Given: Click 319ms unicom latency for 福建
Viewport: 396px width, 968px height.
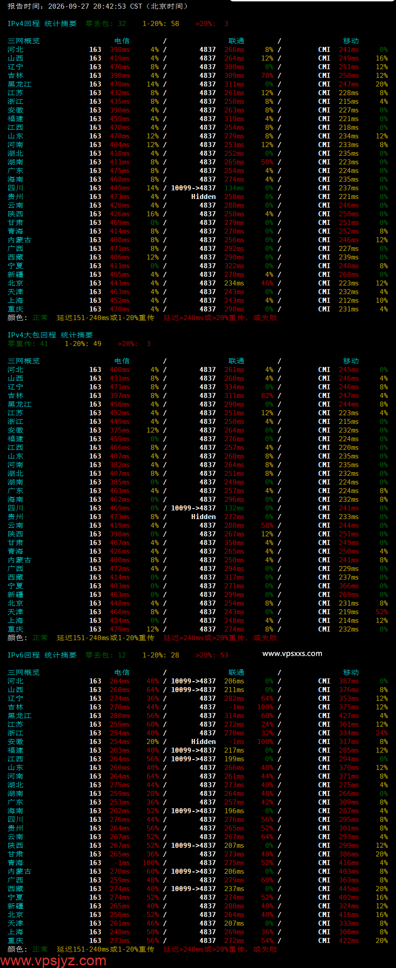Looking at the screenshot, I should coord(234,119).
